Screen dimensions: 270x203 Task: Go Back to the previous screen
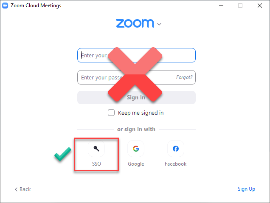pos(23,189)
